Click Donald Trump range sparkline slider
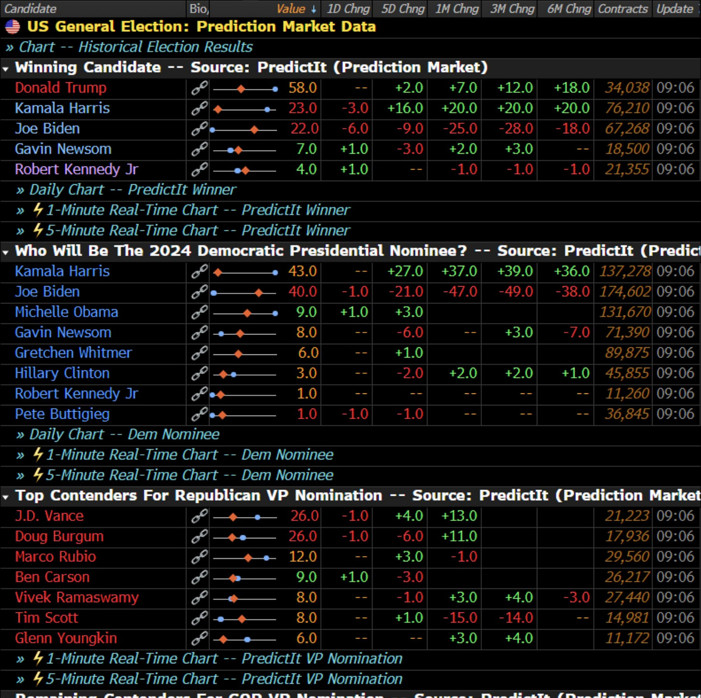 pos(245,89)
